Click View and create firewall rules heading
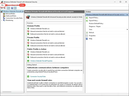The width and height of the screenshot is (129, 96). [39, 80]
